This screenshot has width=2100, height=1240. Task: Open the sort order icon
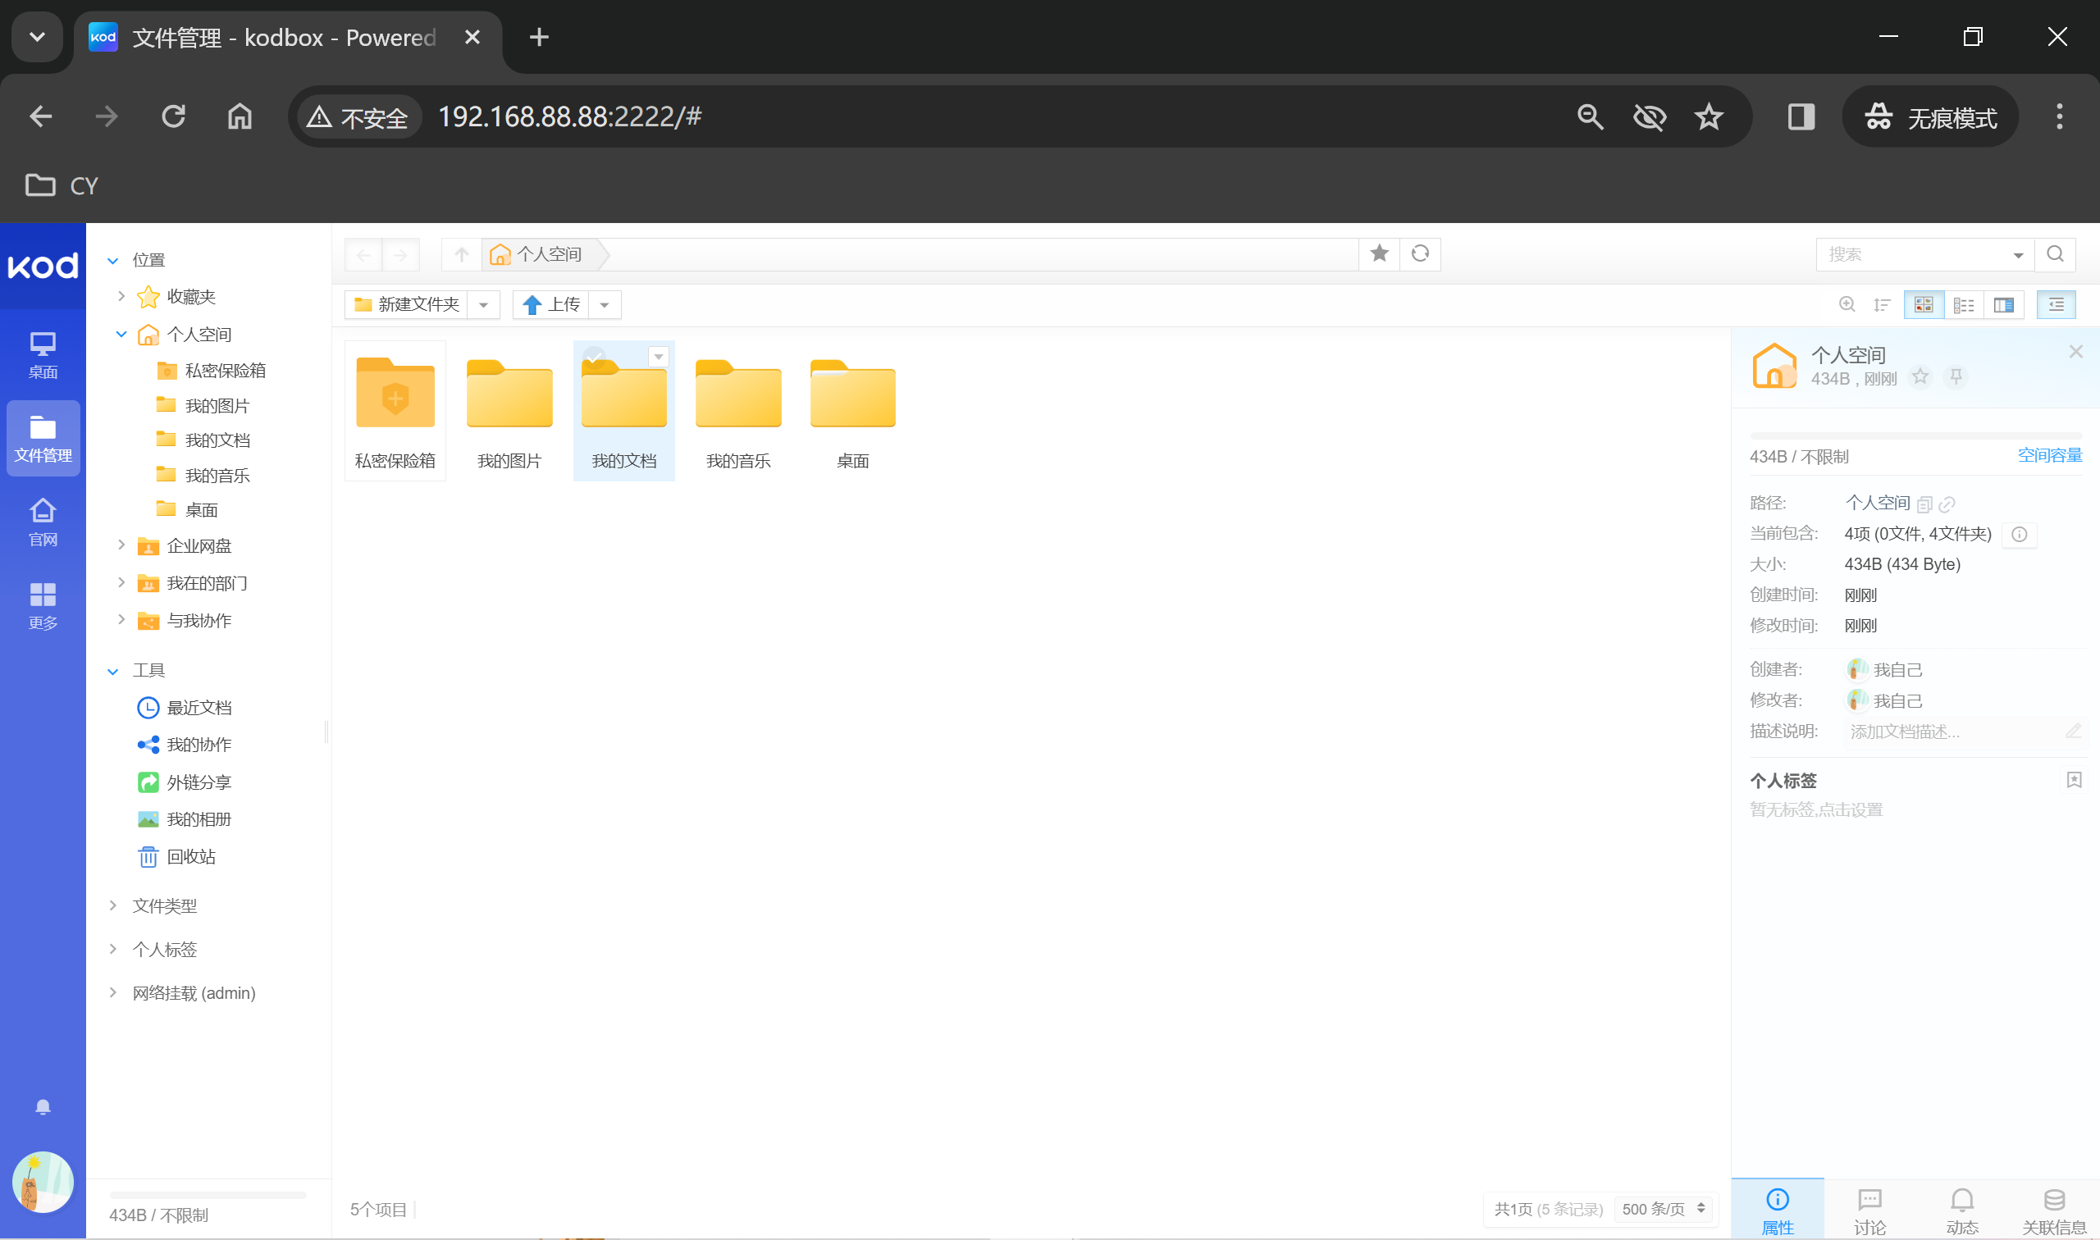click(1882, 305)
